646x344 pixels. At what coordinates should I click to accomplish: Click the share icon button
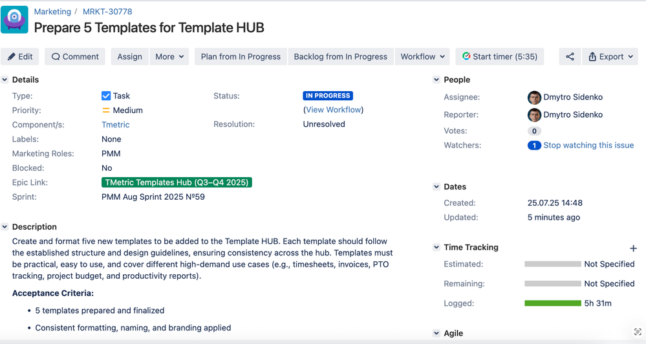570,56
